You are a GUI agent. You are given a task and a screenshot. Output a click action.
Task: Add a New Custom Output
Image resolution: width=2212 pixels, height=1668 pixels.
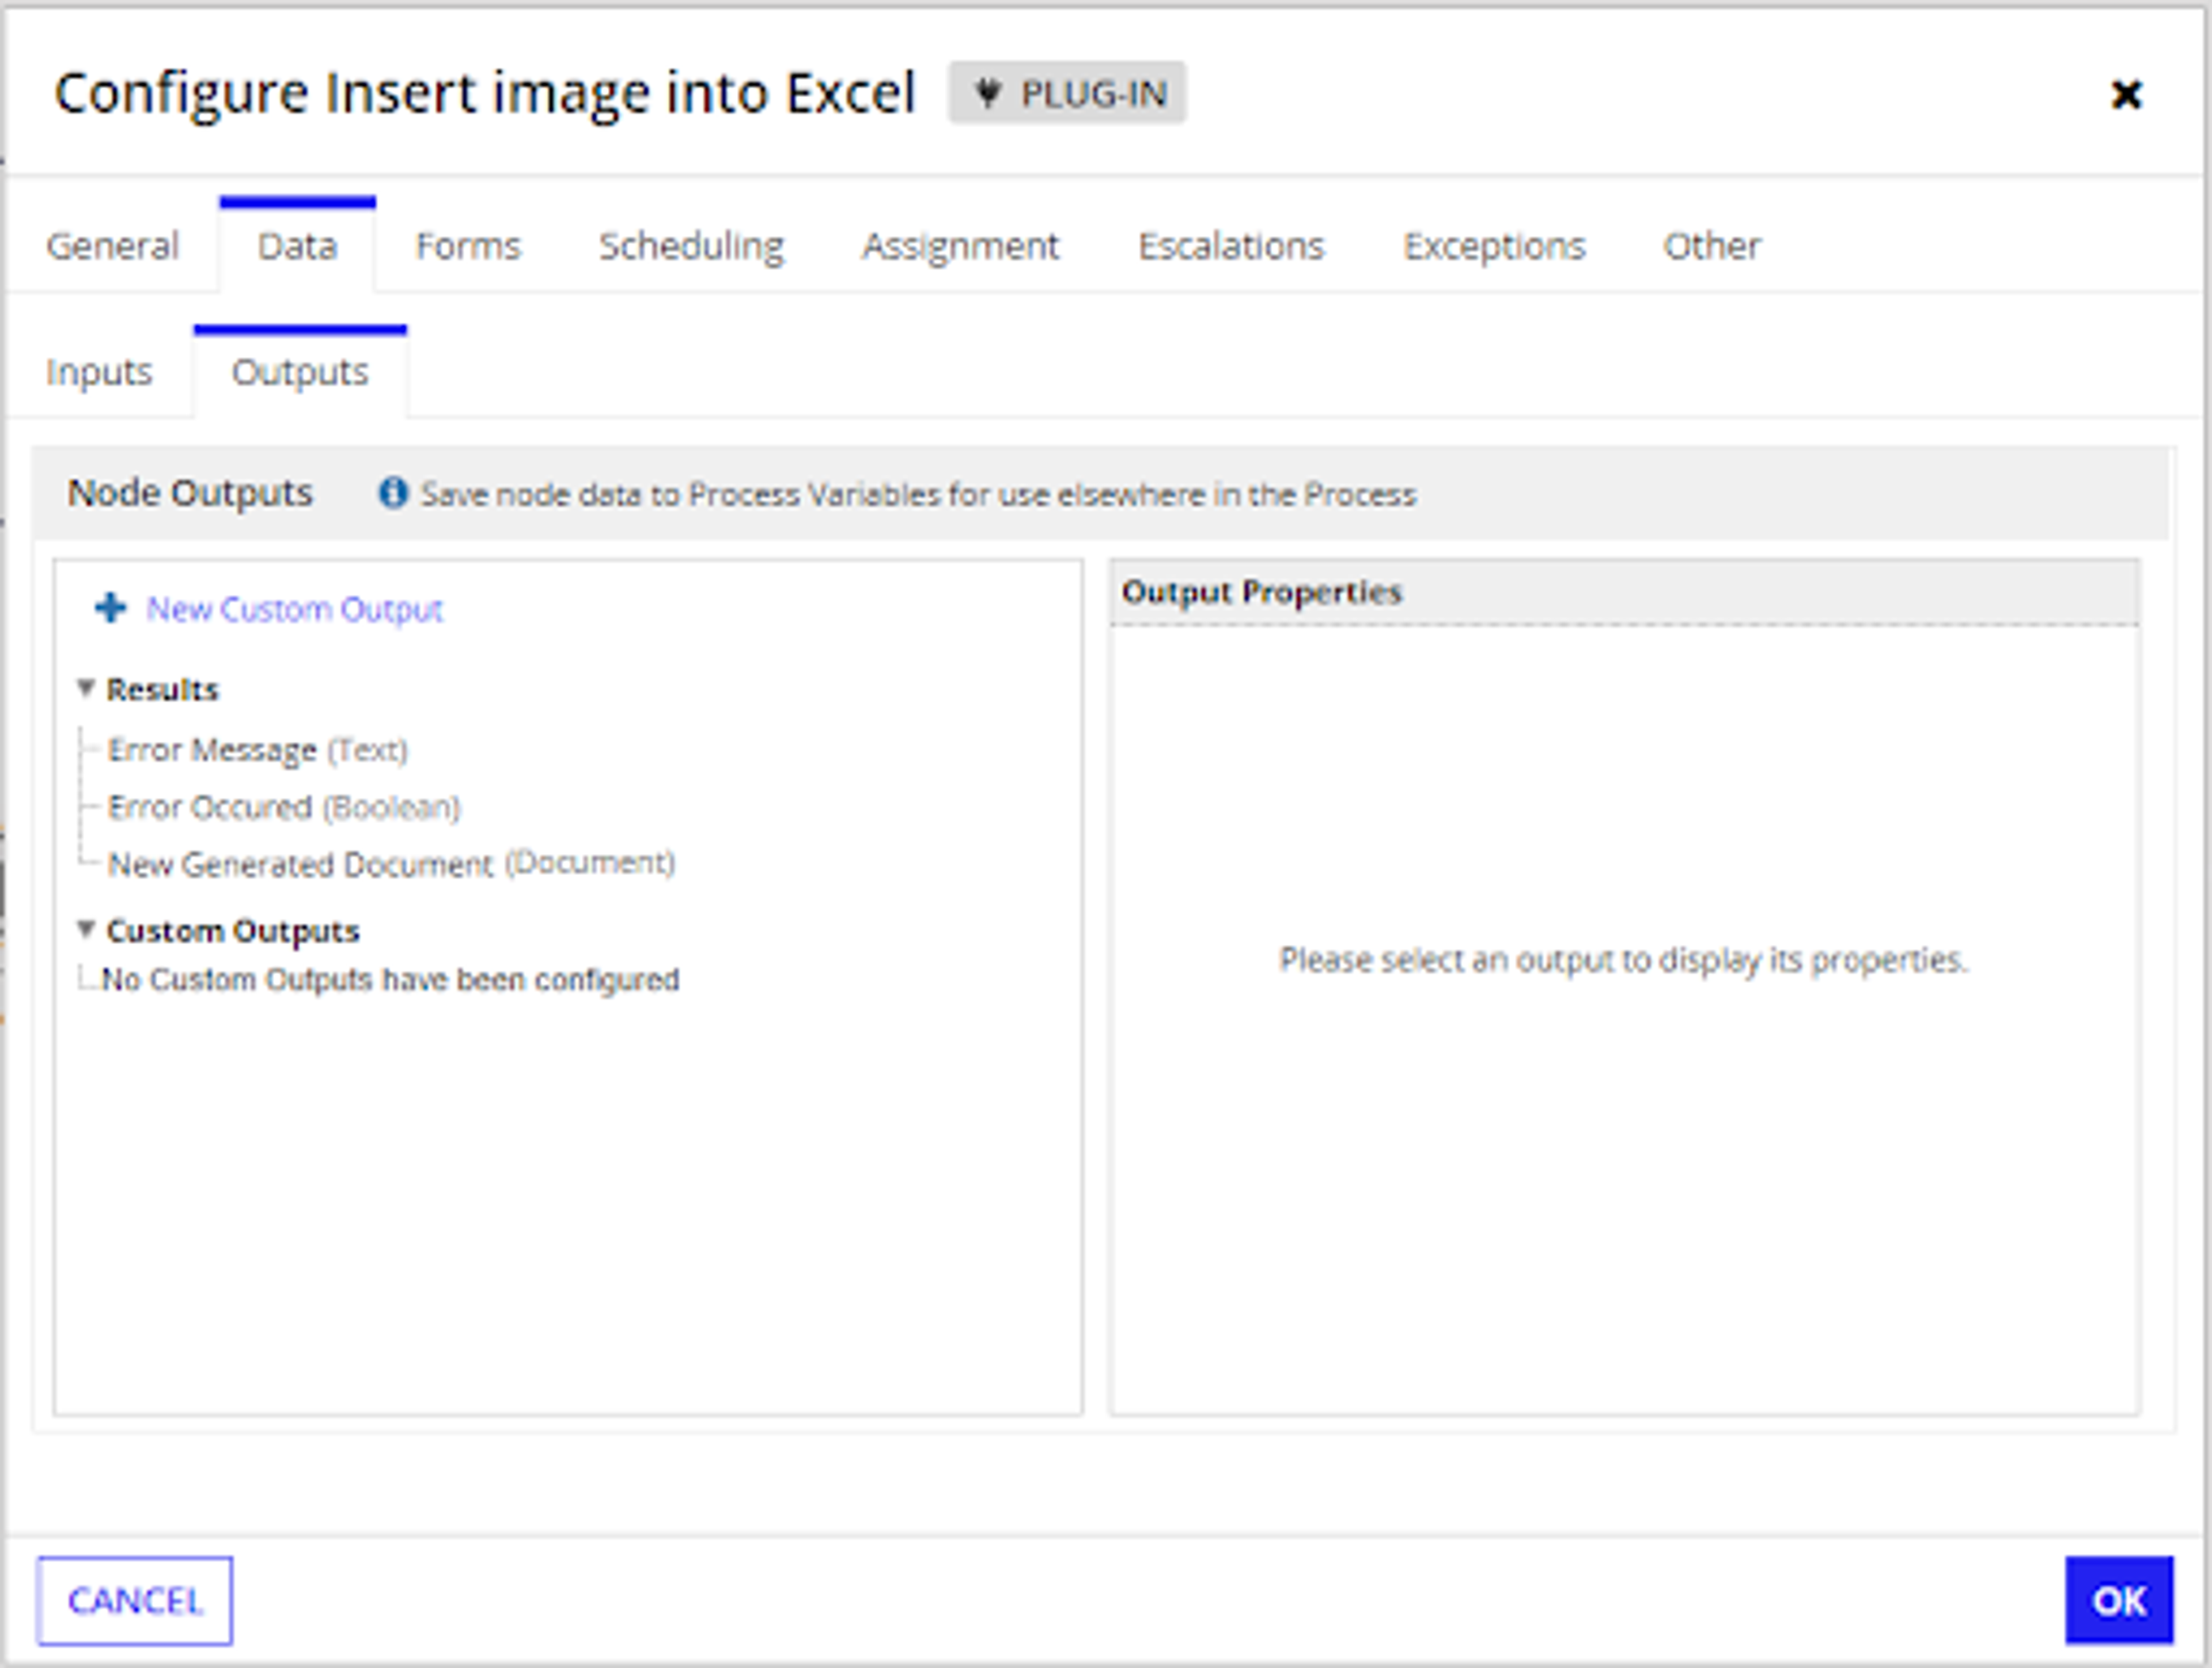click(x=294, y=609)
